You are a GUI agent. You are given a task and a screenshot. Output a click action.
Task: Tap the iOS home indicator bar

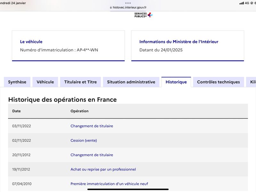pos(128,189)
